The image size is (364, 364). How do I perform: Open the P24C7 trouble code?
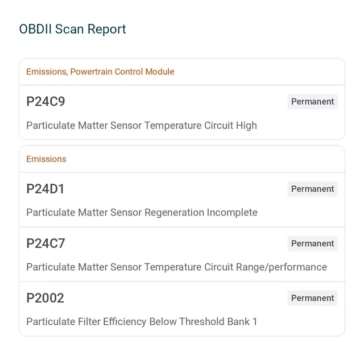[x=45, y=243]
